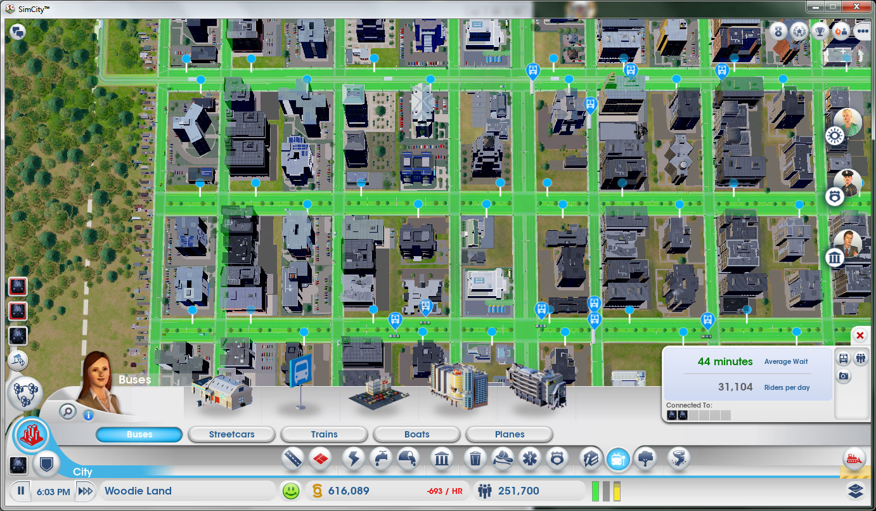Viewport: 876px width, 511px height.
Task: Activate the Bulldoze tool
Action: pos(854,458)
